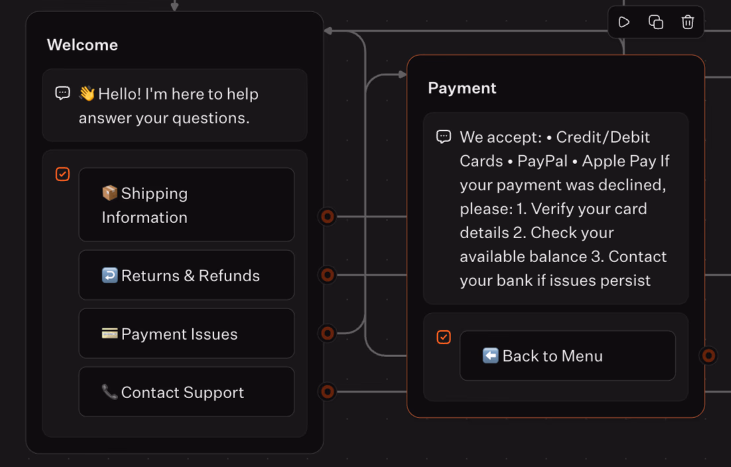Select the Payment node title
Image resolution: width=731 pixels, height=467 pixels.
(462, 88)
